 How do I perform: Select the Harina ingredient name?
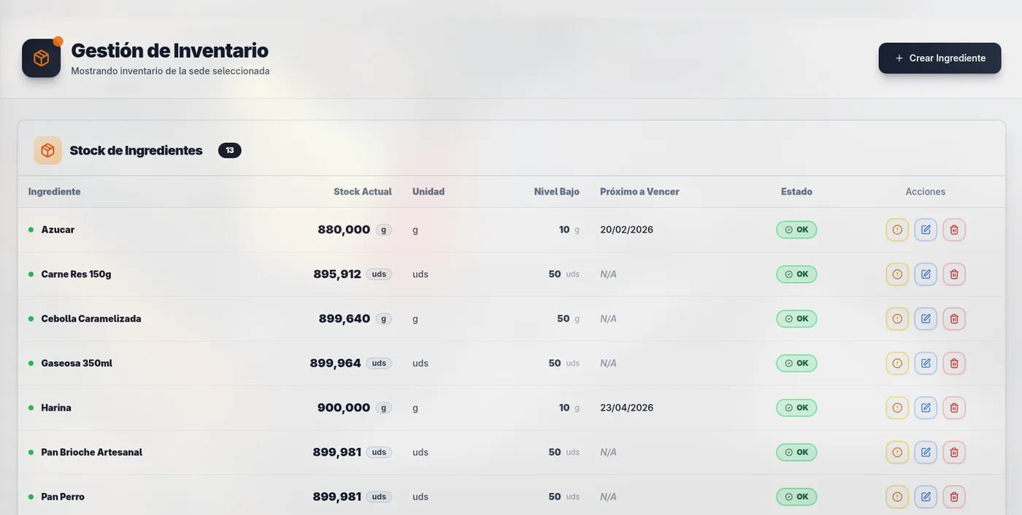[x=56, y=408]
